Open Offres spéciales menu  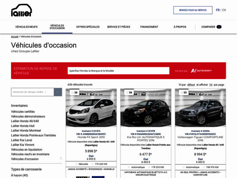[88, 27]
